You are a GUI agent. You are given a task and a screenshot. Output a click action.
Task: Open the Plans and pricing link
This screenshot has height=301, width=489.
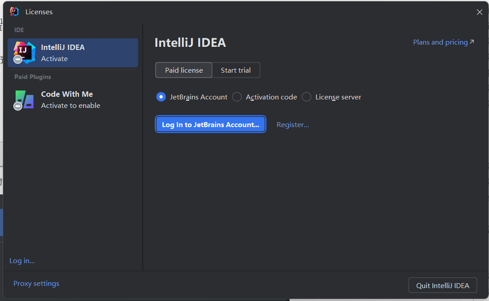(440, 42)
